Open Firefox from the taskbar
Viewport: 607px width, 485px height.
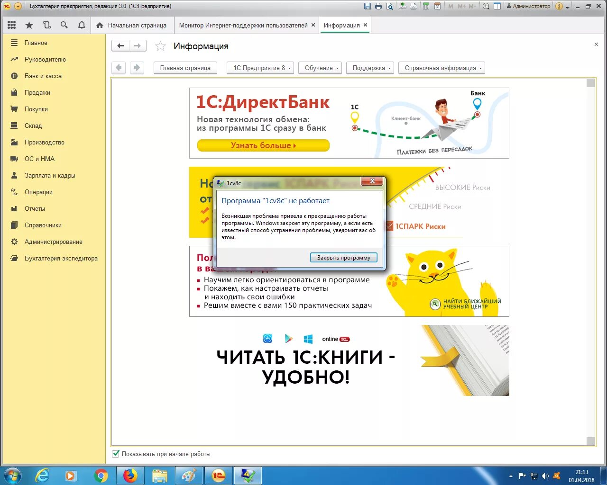tap(130, 476)
